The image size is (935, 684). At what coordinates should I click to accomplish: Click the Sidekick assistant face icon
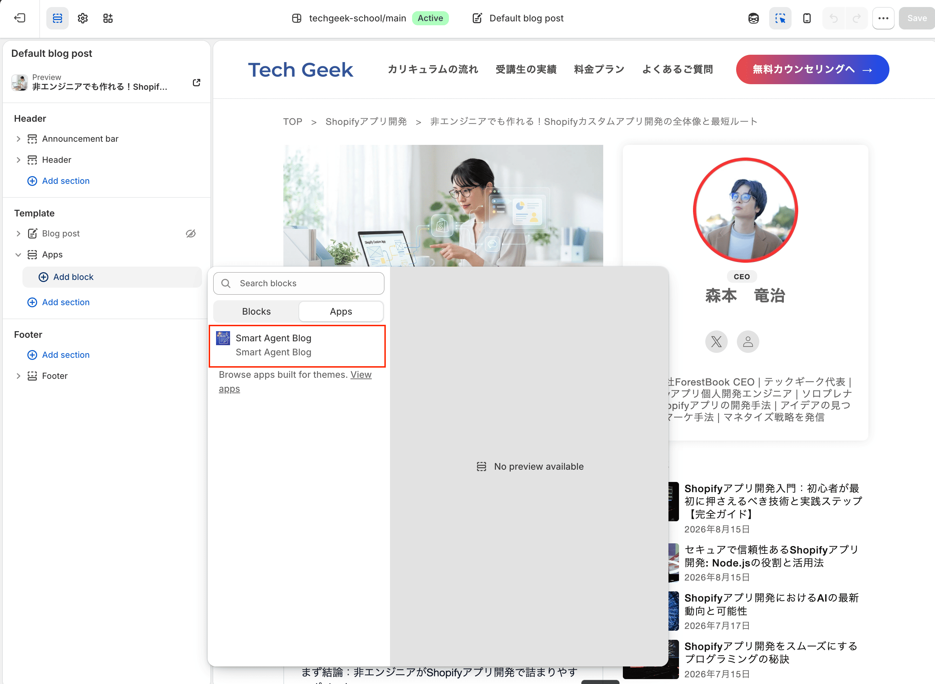[x=753, y=18]
